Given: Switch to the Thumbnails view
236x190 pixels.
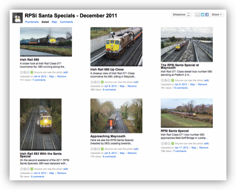Looking at the screenshot, I should pyautogui.click(x=32, y=22).
